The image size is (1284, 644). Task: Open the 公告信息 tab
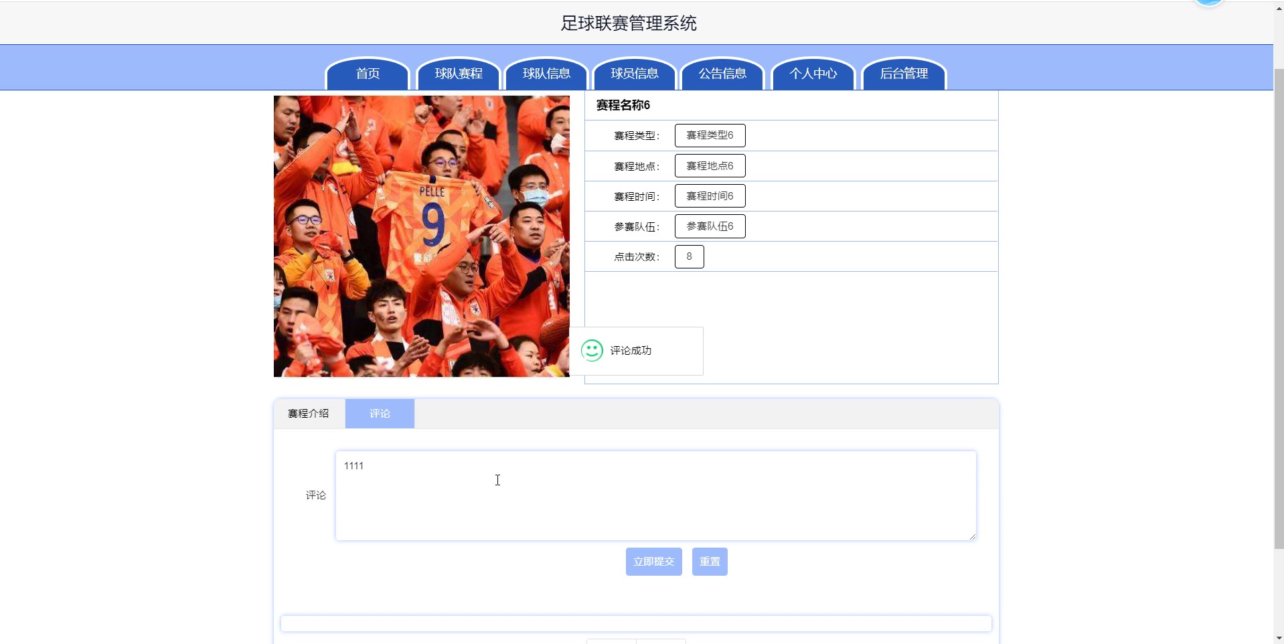[x=722, y=74]
